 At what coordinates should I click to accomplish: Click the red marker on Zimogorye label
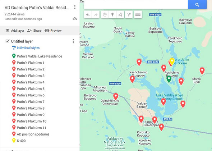point(155,120)
